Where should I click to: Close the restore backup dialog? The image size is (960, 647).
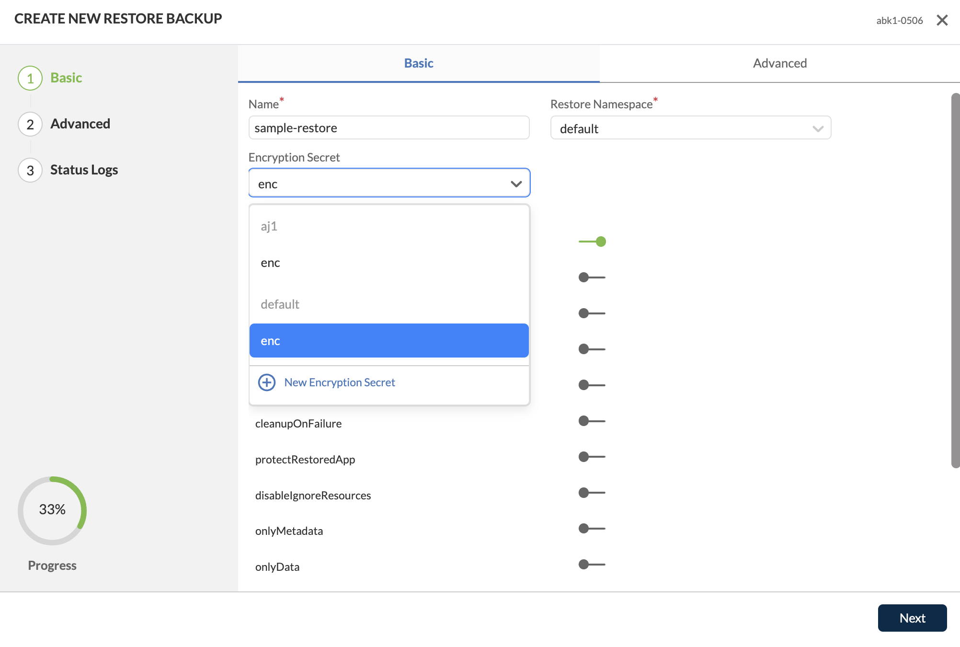[x=942, y=20]
